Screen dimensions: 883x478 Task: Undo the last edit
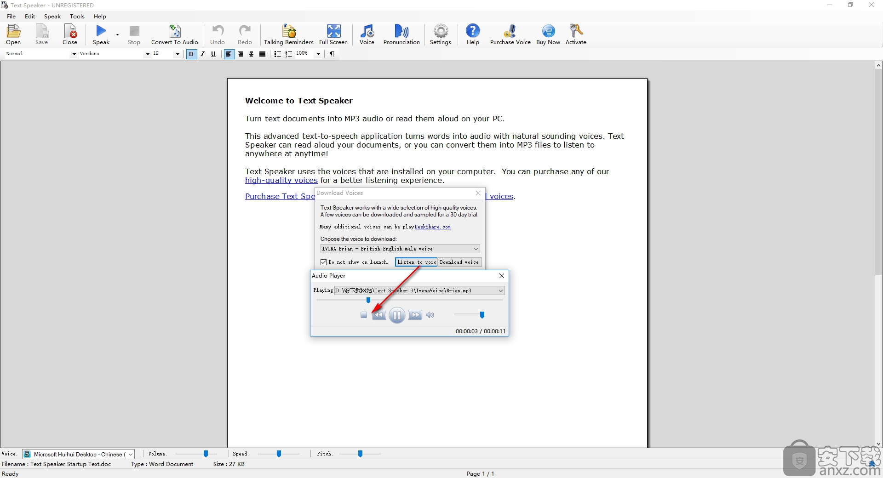point(218,34)
